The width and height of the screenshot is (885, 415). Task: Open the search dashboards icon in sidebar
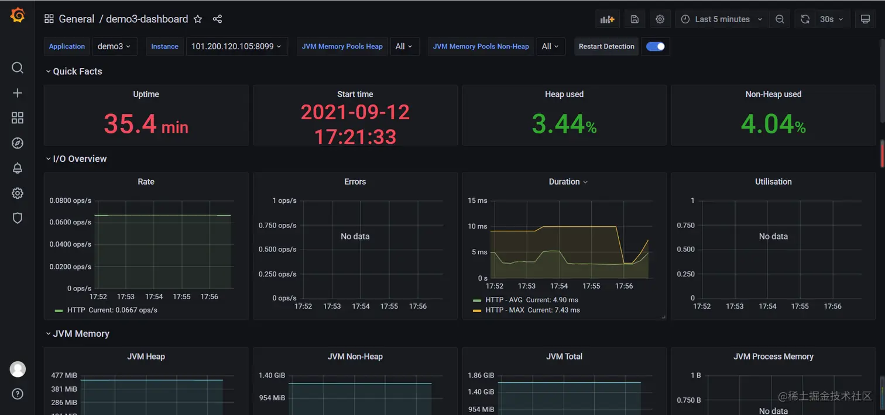(x=18, y=68)
